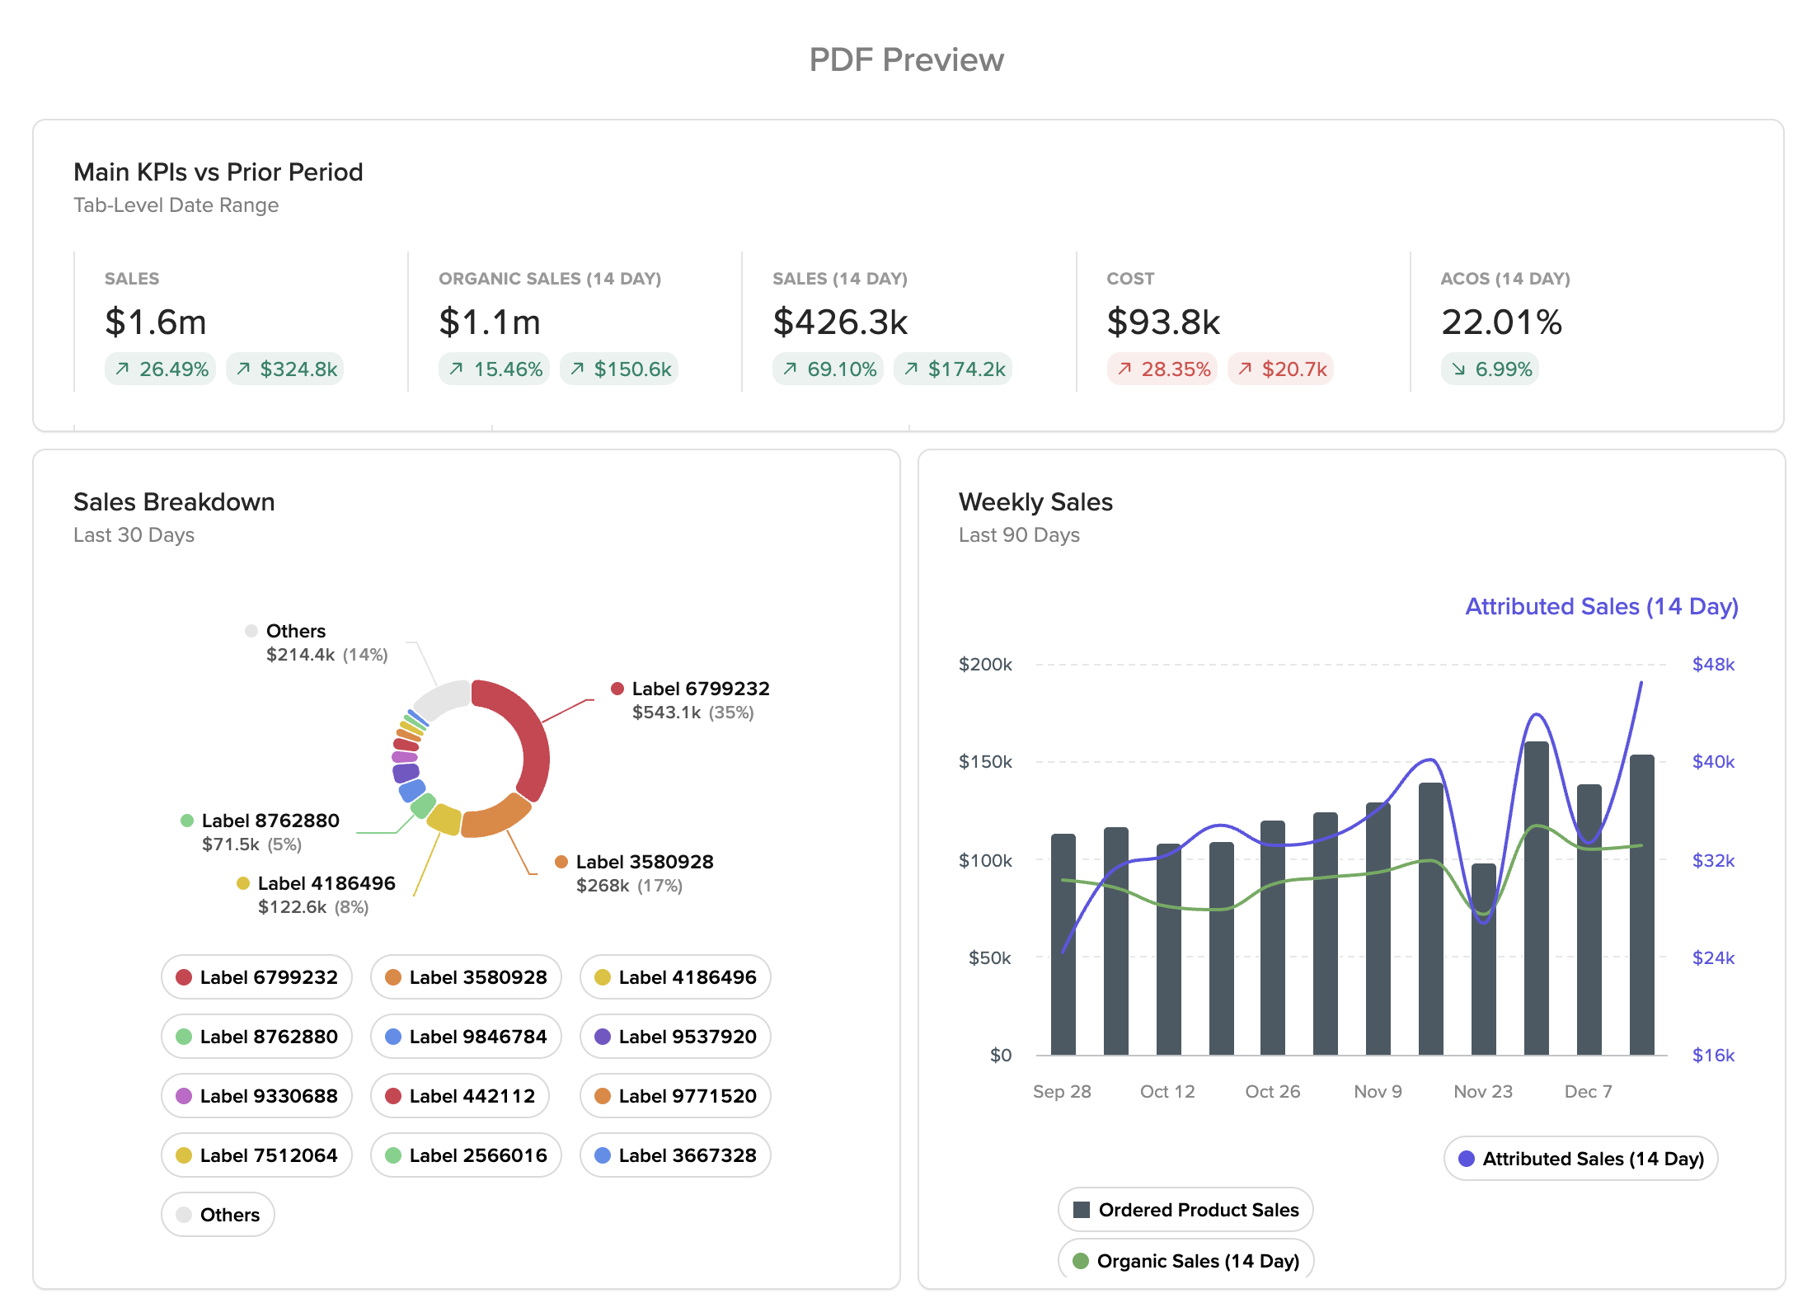Expand the Label 7512064 legend pill
1812x1303 pixels.
point(256,1155)
